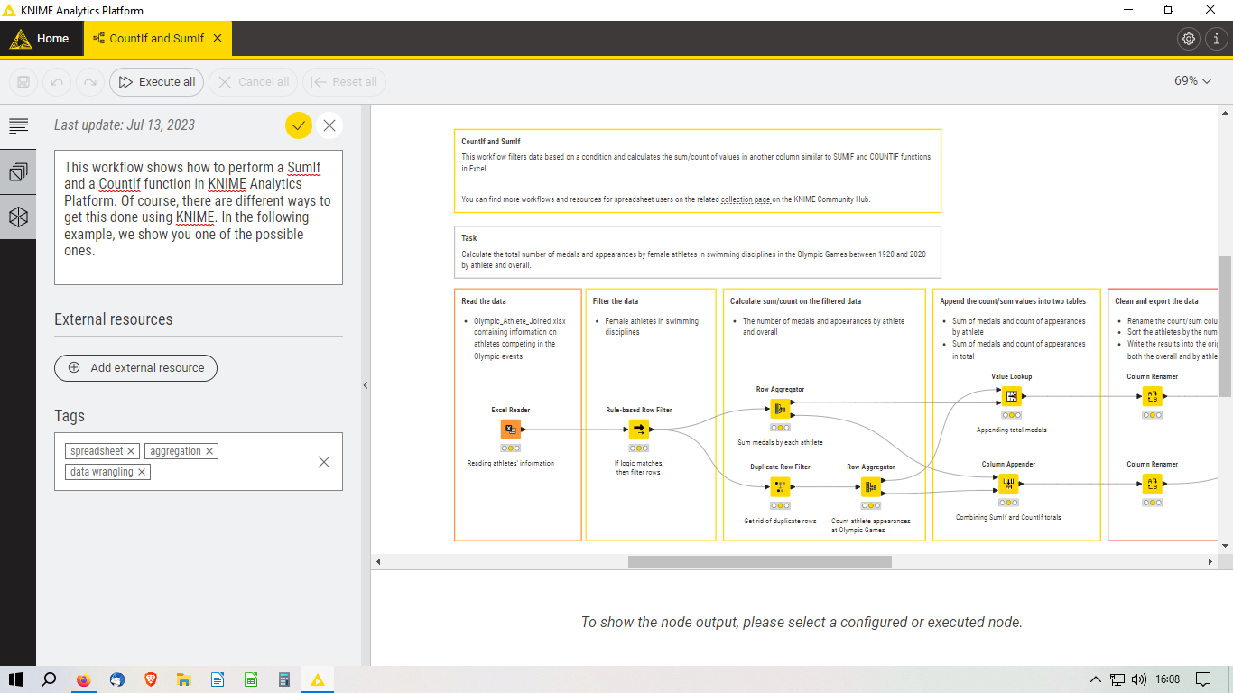
Task: Remove the aggregation tag
Action: (209, 450)
